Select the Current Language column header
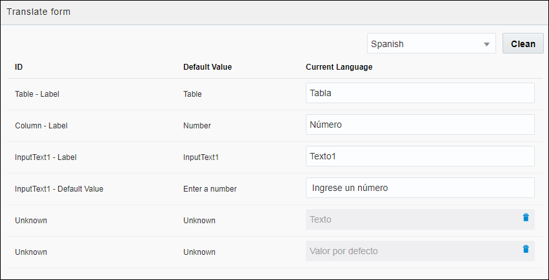The width and height of the screenshot is (549, 280). tap(339, 67)
